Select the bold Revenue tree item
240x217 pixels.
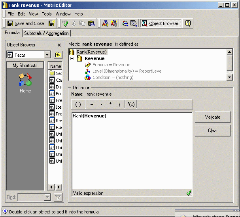coord(94,58)
